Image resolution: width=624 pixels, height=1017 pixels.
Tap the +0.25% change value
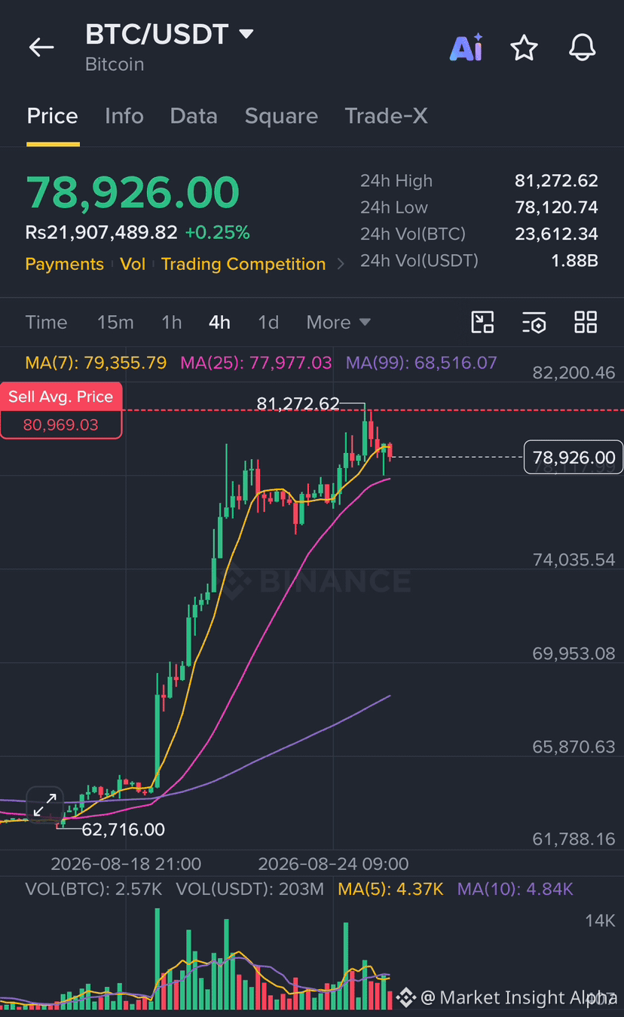pos(217,232)
